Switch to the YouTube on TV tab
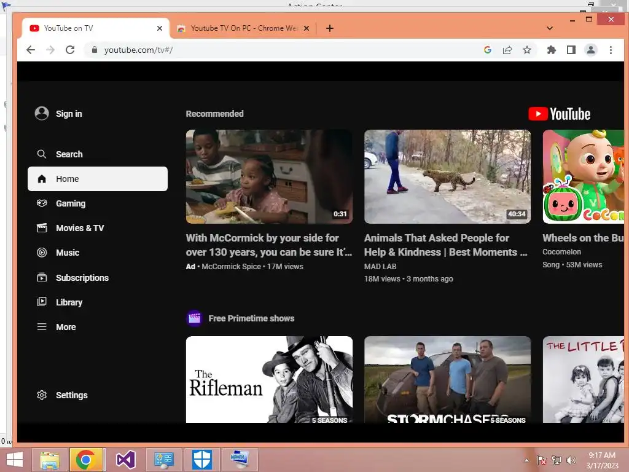 click(x=96, y=28)
